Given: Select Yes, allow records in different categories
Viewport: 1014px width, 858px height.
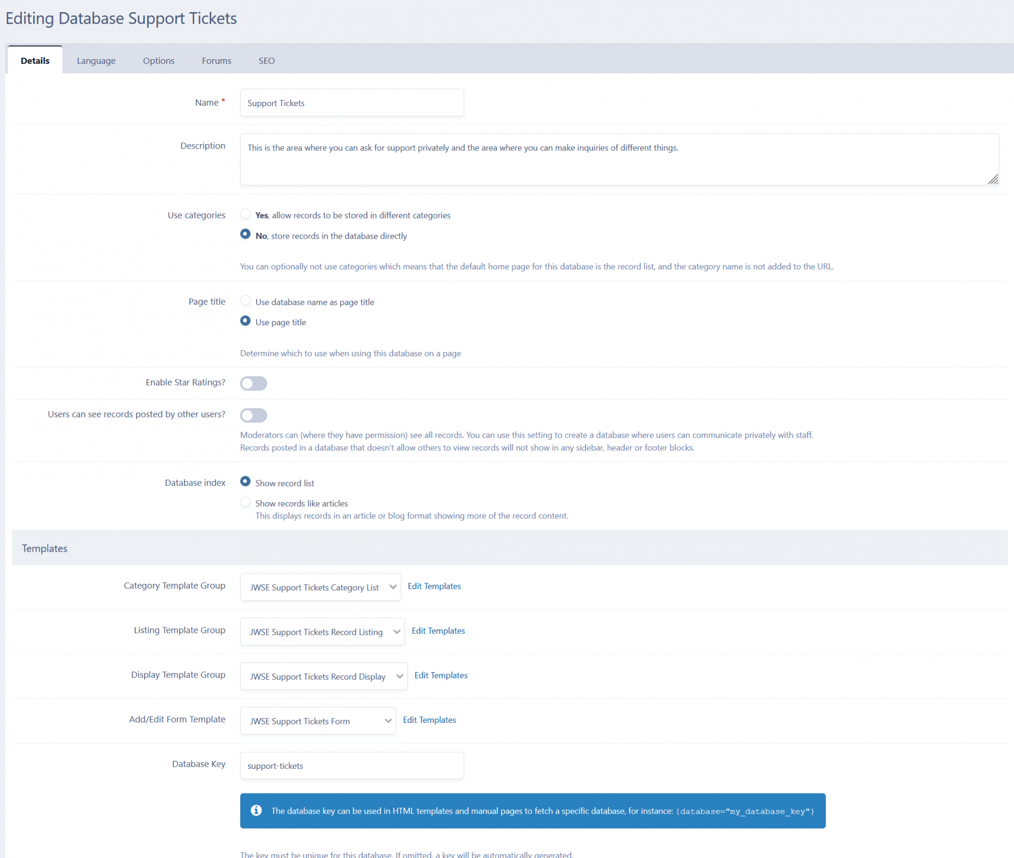Looking at the screenshot, I should coord(245,214).
